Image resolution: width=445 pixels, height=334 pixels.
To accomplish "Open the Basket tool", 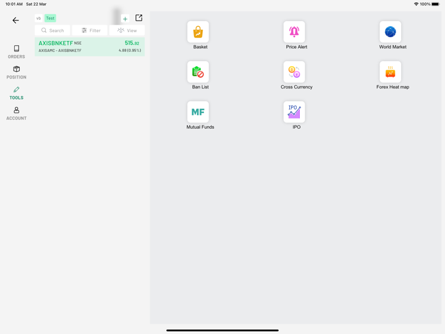I will (x=198, y=32).
